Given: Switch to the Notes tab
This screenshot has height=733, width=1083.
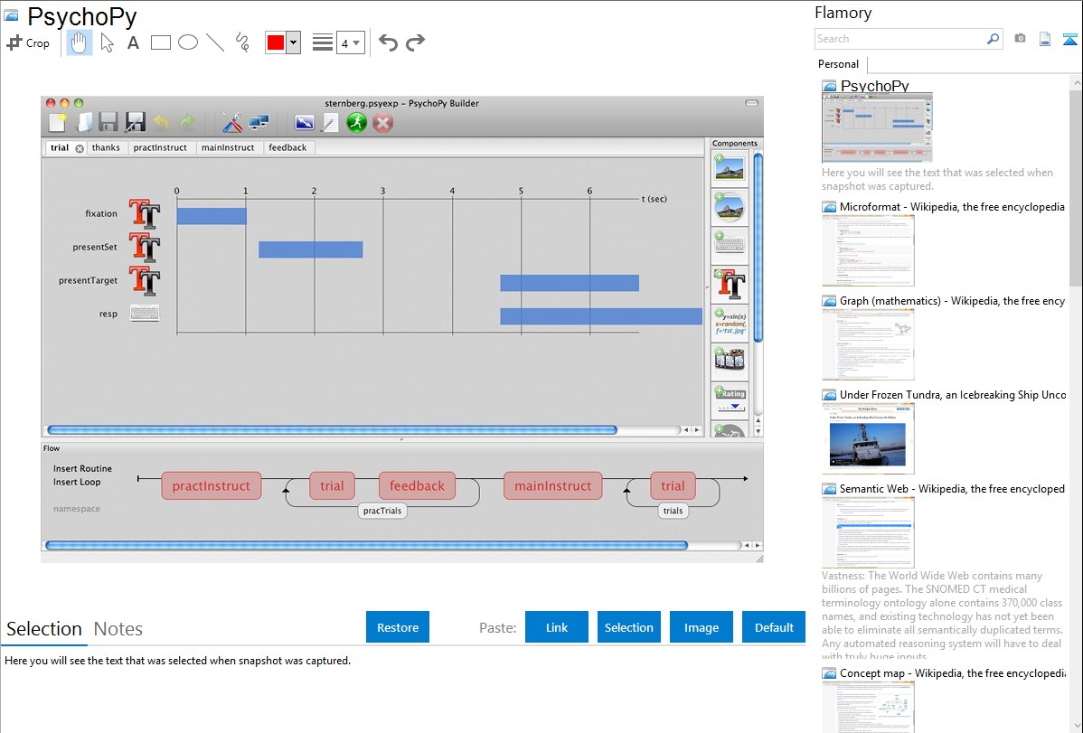Looking at the screenshot, I should point(118,629).
